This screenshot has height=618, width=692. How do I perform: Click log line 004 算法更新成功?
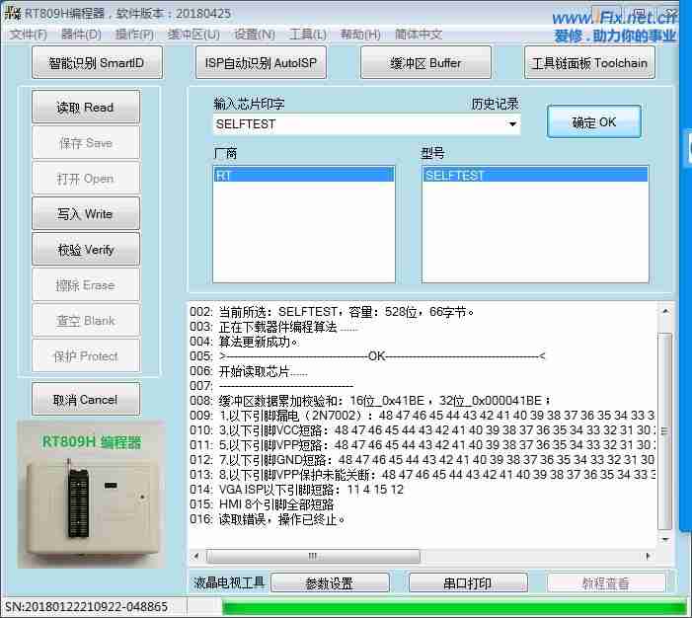pos(245,342)
